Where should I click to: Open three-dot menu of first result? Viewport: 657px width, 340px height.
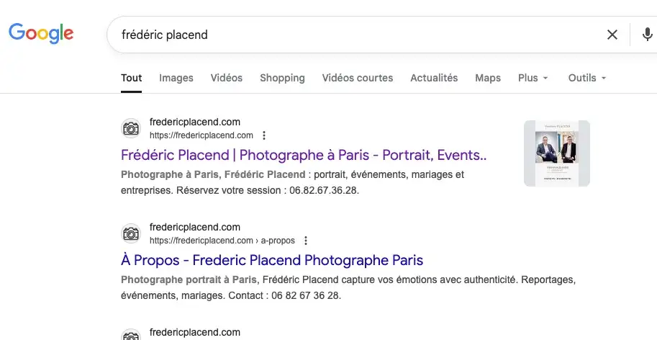click(x=264, y=135)
